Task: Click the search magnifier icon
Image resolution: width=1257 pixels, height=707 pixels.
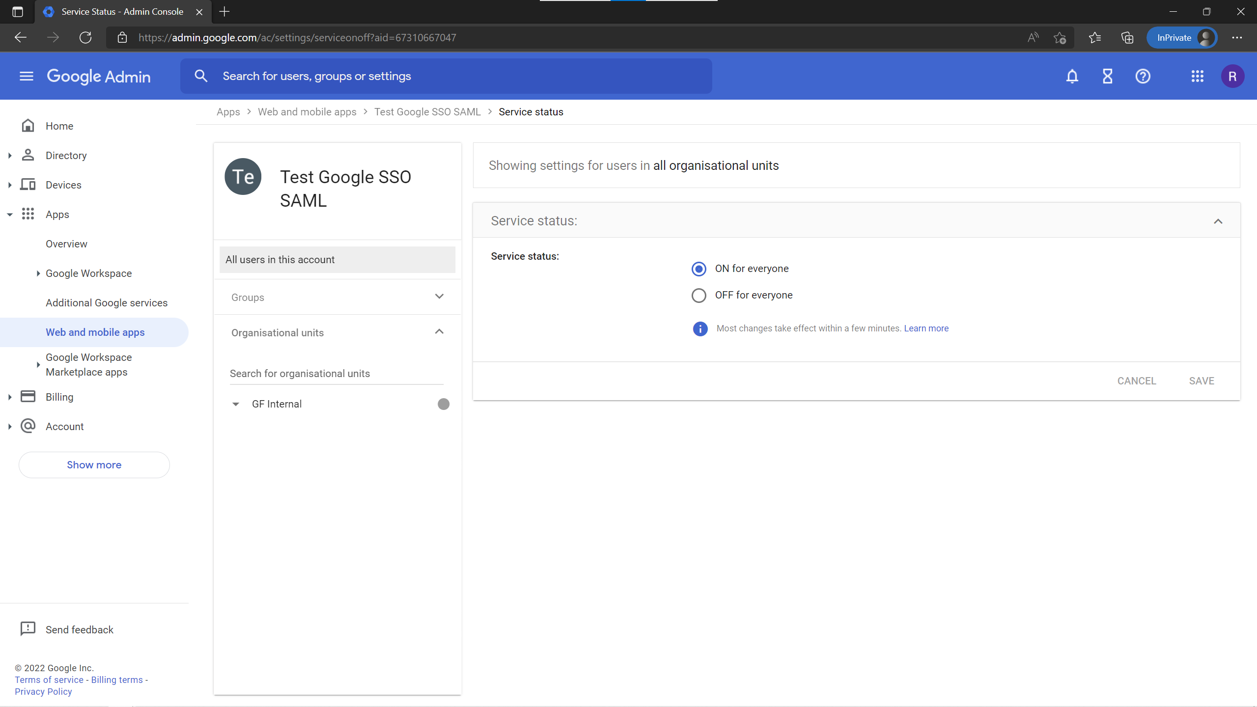Action: coord(201,76)
